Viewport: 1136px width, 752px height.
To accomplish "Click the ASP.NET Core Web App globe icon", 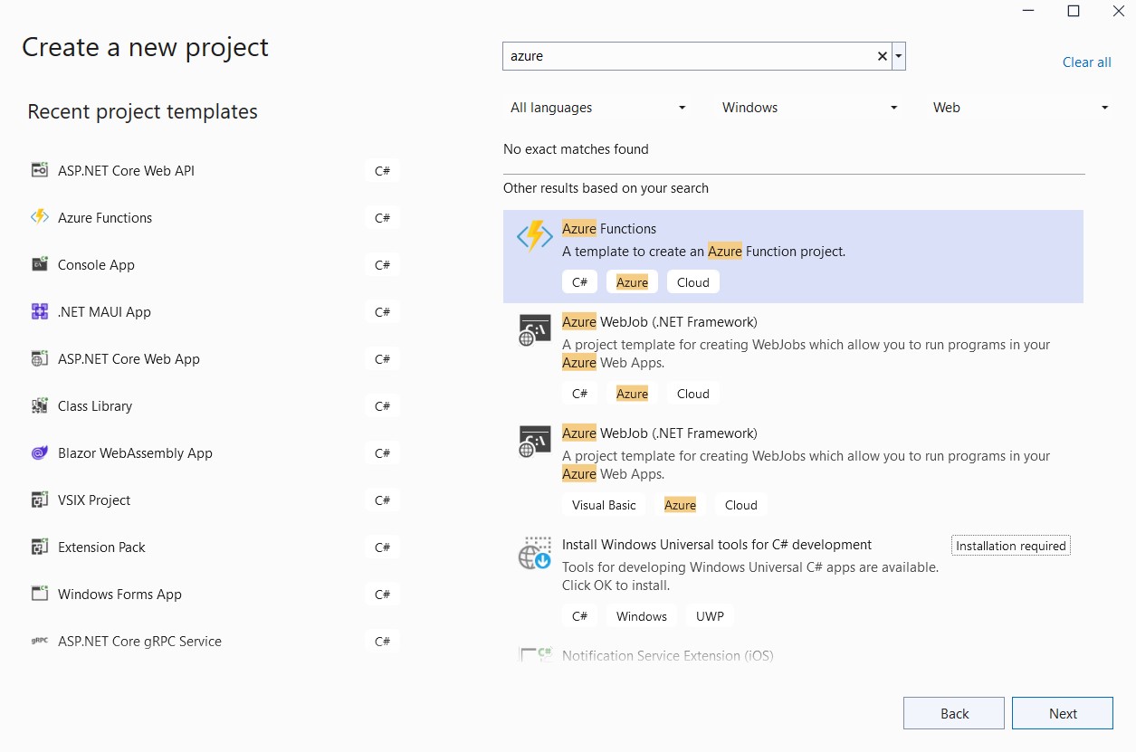I will pos(39,358).
